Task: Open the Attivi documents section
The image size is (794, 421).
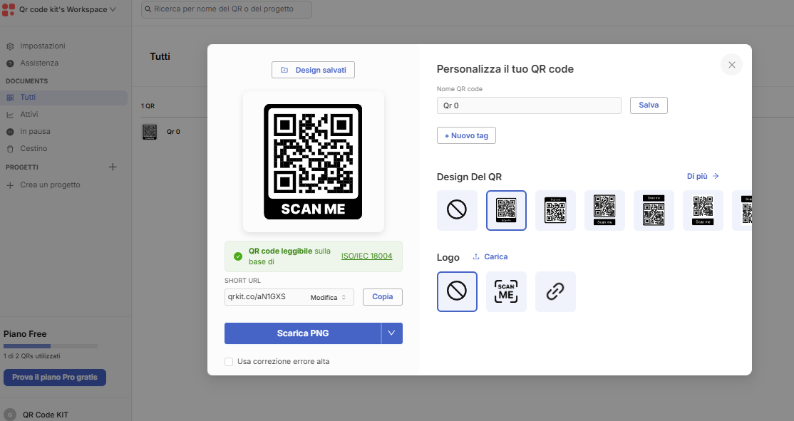Action: (x=29, y=115)
